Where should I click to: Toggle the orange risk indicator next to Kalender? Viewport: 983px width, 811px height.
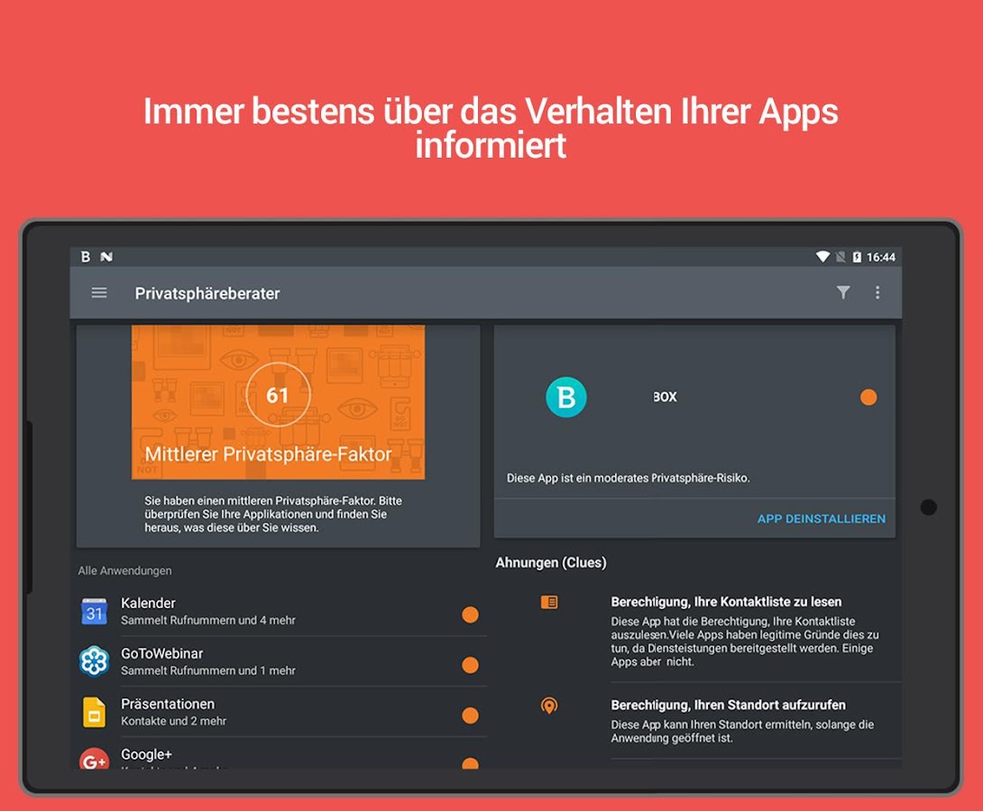tap(470, 614)
